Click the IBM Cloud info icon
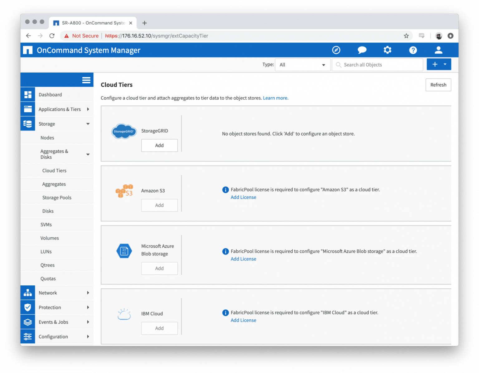The image size is (479, 373). [x=225, y=312]
